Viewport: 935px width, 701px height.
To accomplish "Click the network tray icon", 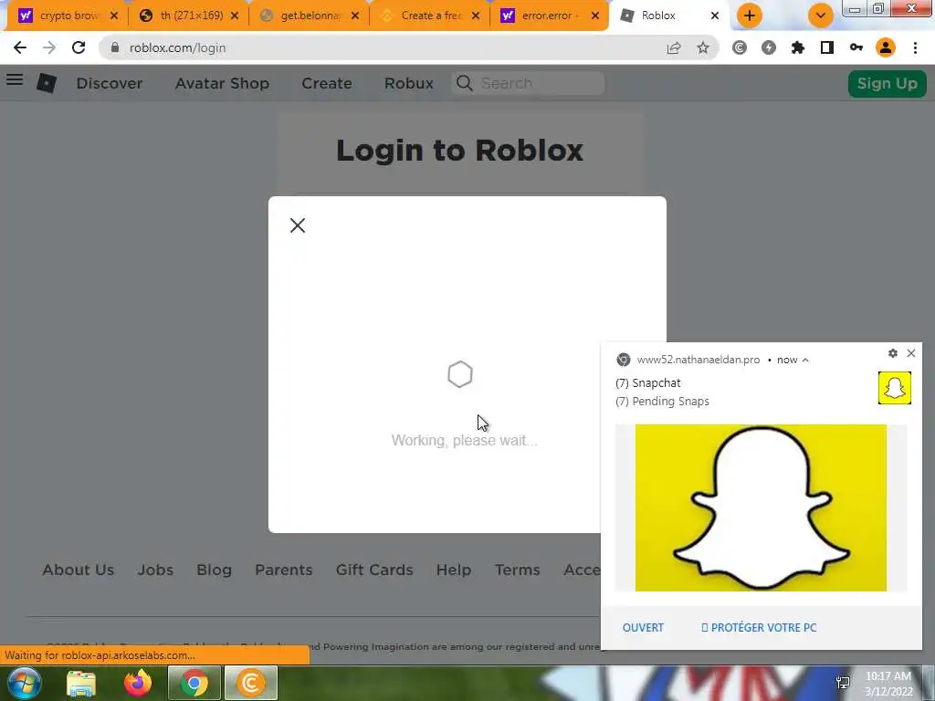I will click(843, 683).
